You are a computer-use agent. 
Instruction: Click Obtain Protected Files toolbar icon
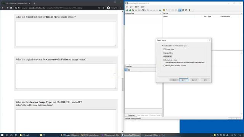point(164,10)
